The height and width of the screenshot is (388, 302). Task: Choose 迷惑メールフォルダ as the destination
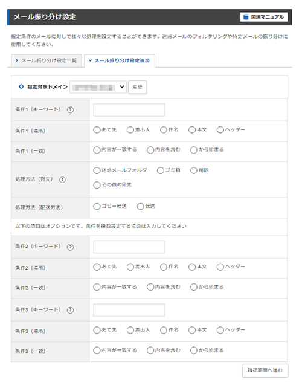97,170
